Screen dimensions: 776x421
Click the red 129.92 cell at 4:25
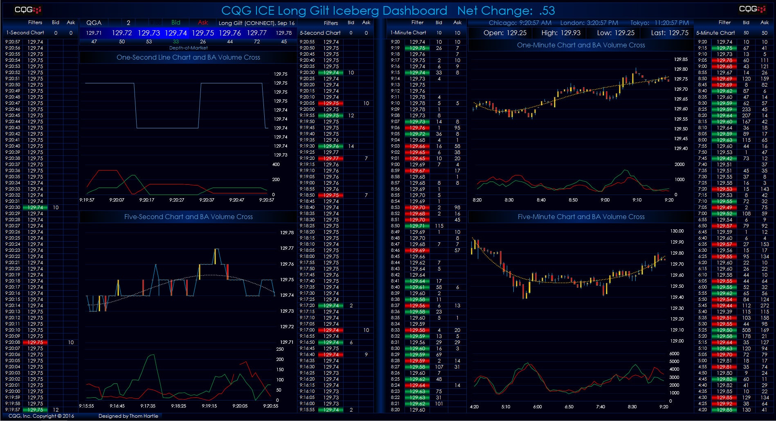724,403
